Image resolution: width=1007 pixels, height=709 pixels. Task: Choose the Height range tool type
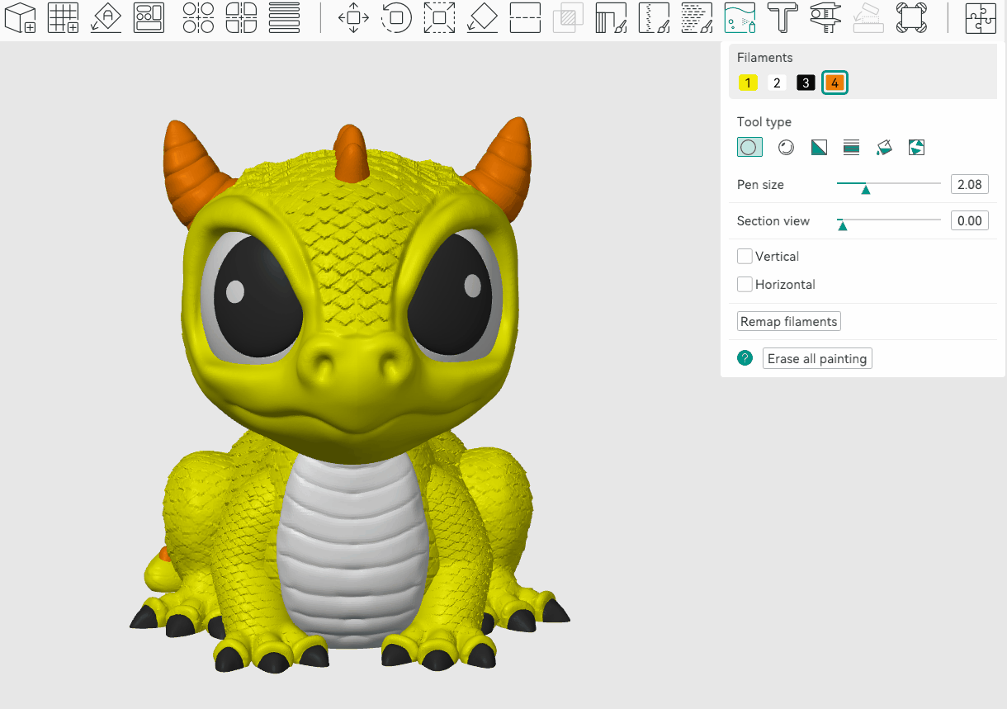851,148
